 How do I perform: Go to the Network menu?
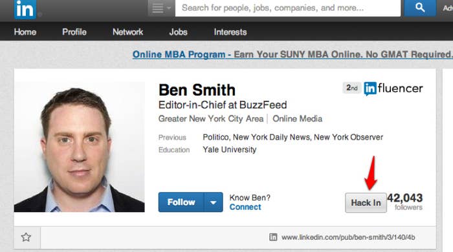click(x=127, y=32)
